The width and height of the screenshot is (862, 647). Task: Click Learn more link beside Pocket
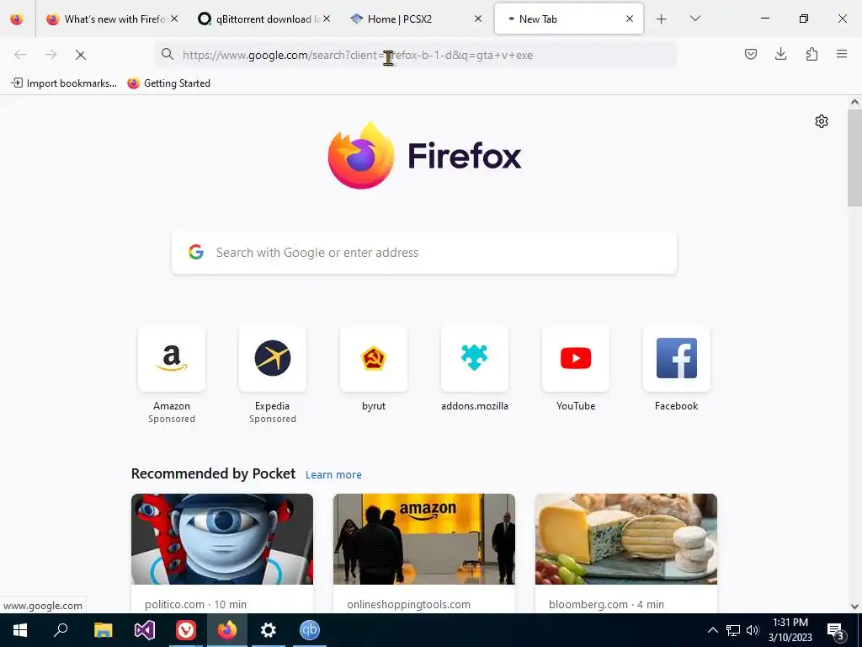pos(333,475)
